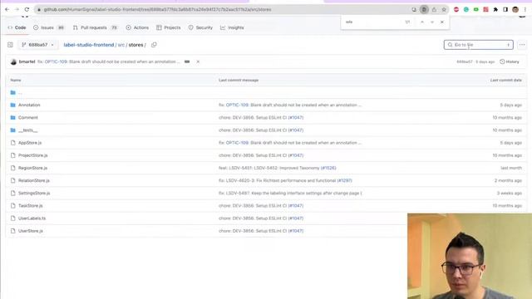
Task: Bookmark this page with the star icon
Action: (444, 10)
